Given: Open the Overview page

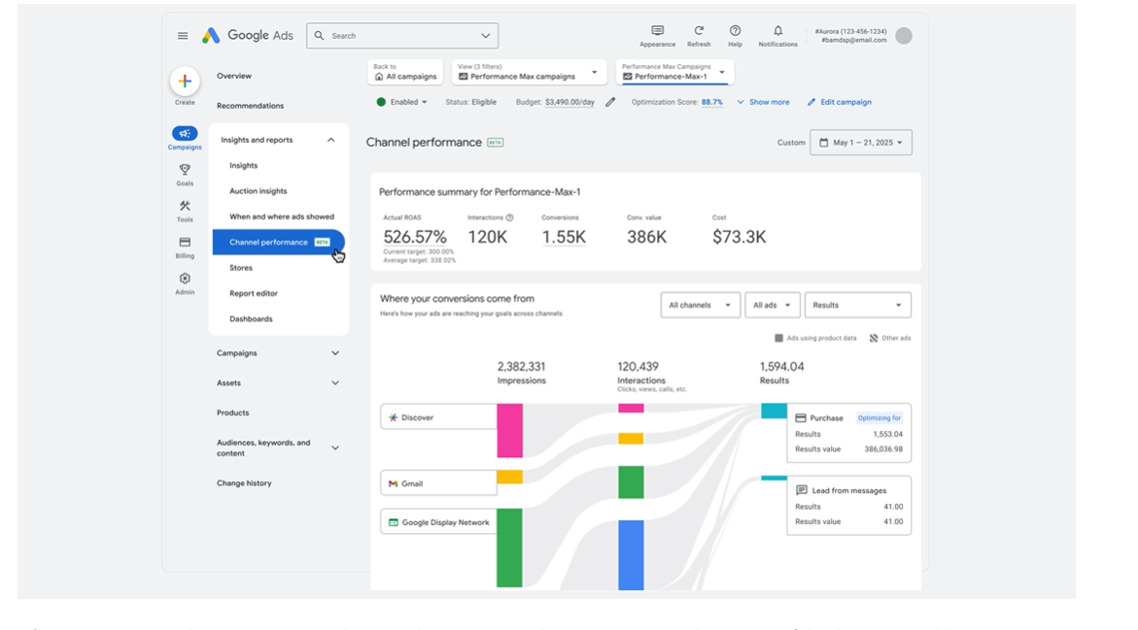Looking at the screenshot, I should (x=233, y=76).
